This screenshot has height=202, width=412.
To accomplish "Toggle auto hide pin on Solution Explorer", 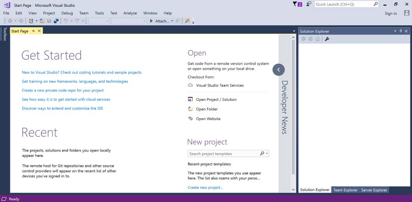I will (401, 31).
